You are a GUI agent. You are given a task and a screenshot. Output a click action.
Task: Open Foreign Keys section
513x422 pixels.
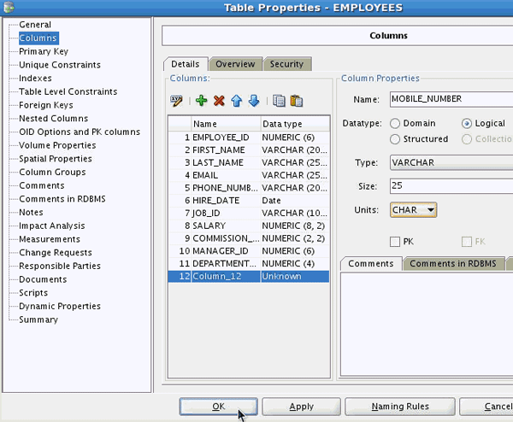tap(46, 105)
